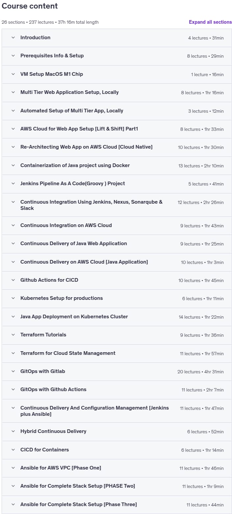Click '6 lectures • 52min' text
232x514 pixels.
point(206,432)
